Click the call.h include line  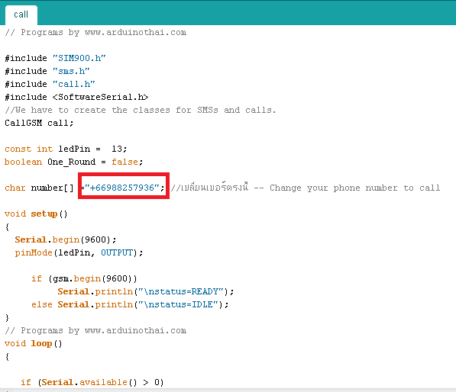pyautogui.click(x=50, y=84)
